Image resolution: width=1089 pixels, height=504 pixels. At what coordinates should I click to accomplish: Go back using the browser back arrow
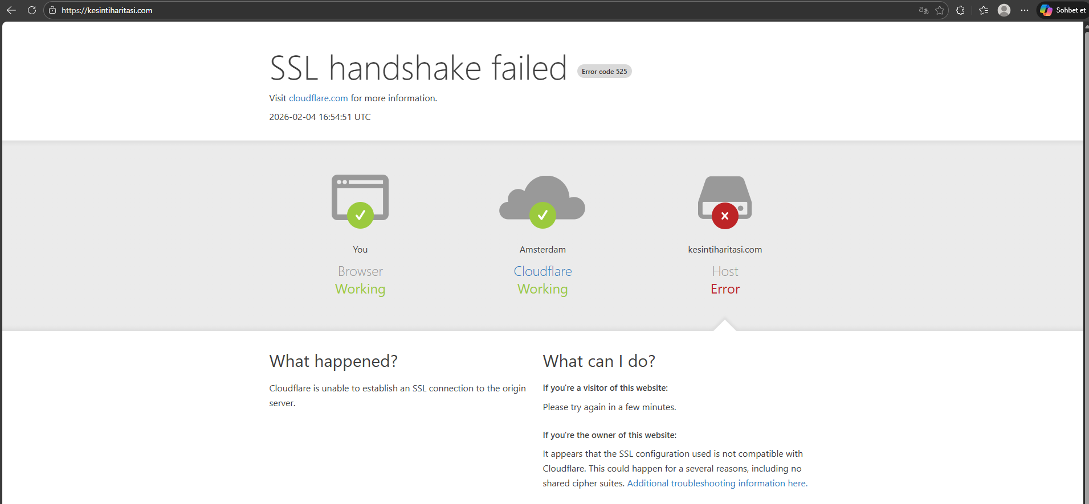click(11, 10)
